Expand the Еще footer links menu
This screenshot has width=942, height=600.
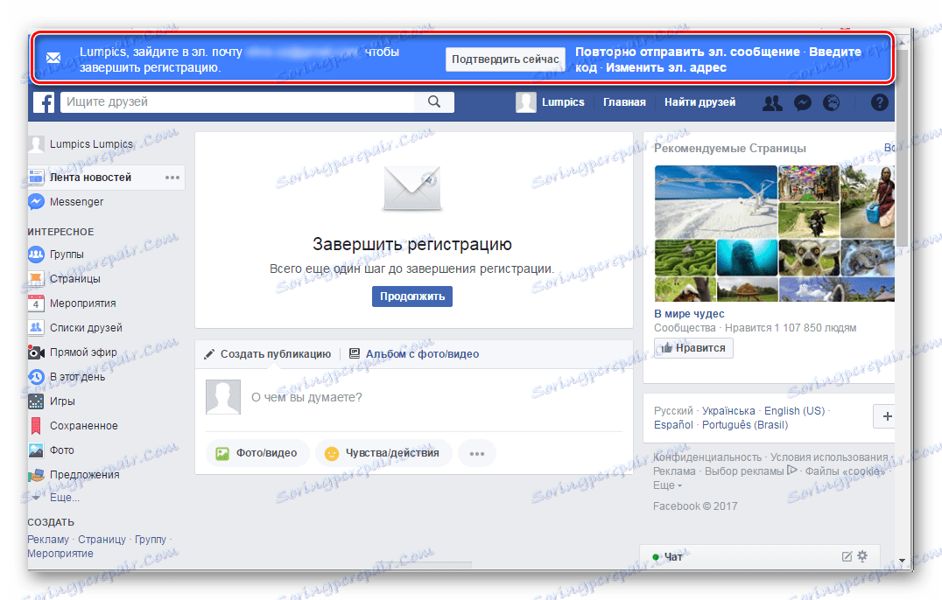coord(667,485)
